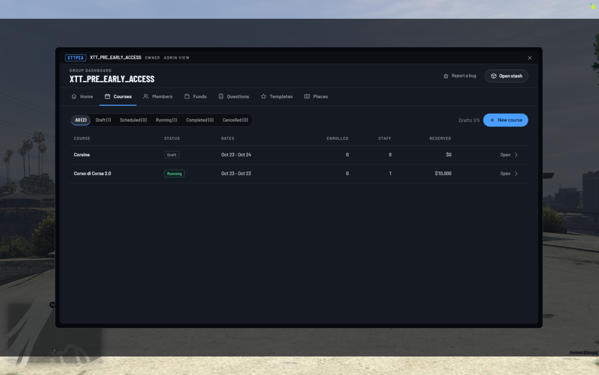Viewport: 599px width, 375px height.
Task: Select the Courses tab label
Action: [122, 96]
